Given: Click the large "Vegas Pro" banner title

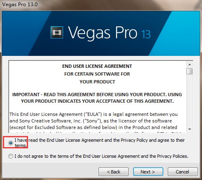Looking at the screenshot, I should click(103, 33).
